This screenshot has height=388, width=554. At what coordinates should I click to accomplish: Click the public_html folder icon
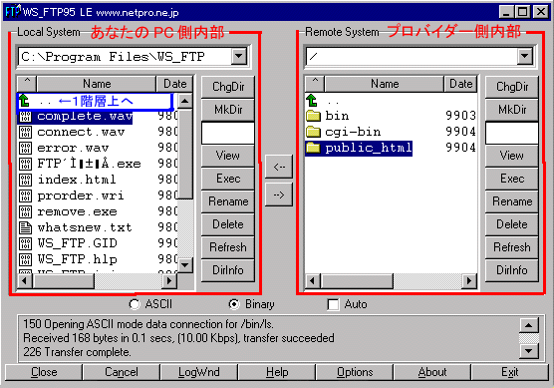[313, 148]
